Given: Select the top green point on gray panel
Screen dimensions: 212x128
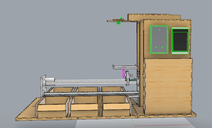Looking at the screenshot, I should [x=159, y=30].
